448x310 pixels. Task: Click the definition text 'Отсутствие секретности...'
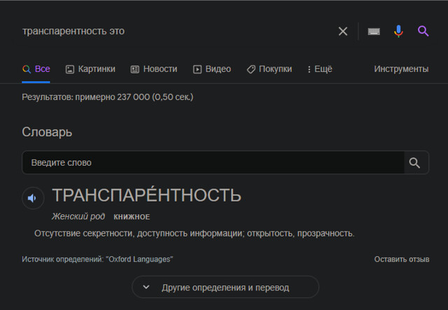coord(195,234)
